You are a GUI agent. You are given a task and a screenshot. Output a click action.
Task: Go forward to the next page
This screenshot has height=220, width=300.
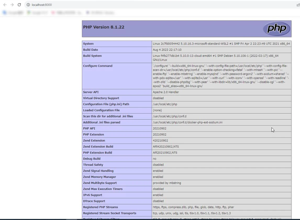12,5
